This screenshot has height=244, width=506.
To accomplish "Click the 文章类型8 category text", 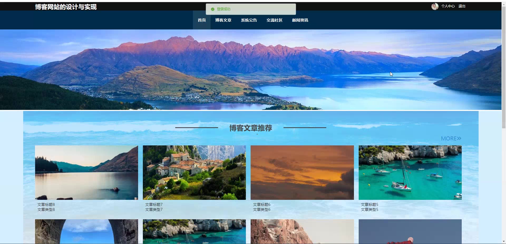I will [46, 210].
